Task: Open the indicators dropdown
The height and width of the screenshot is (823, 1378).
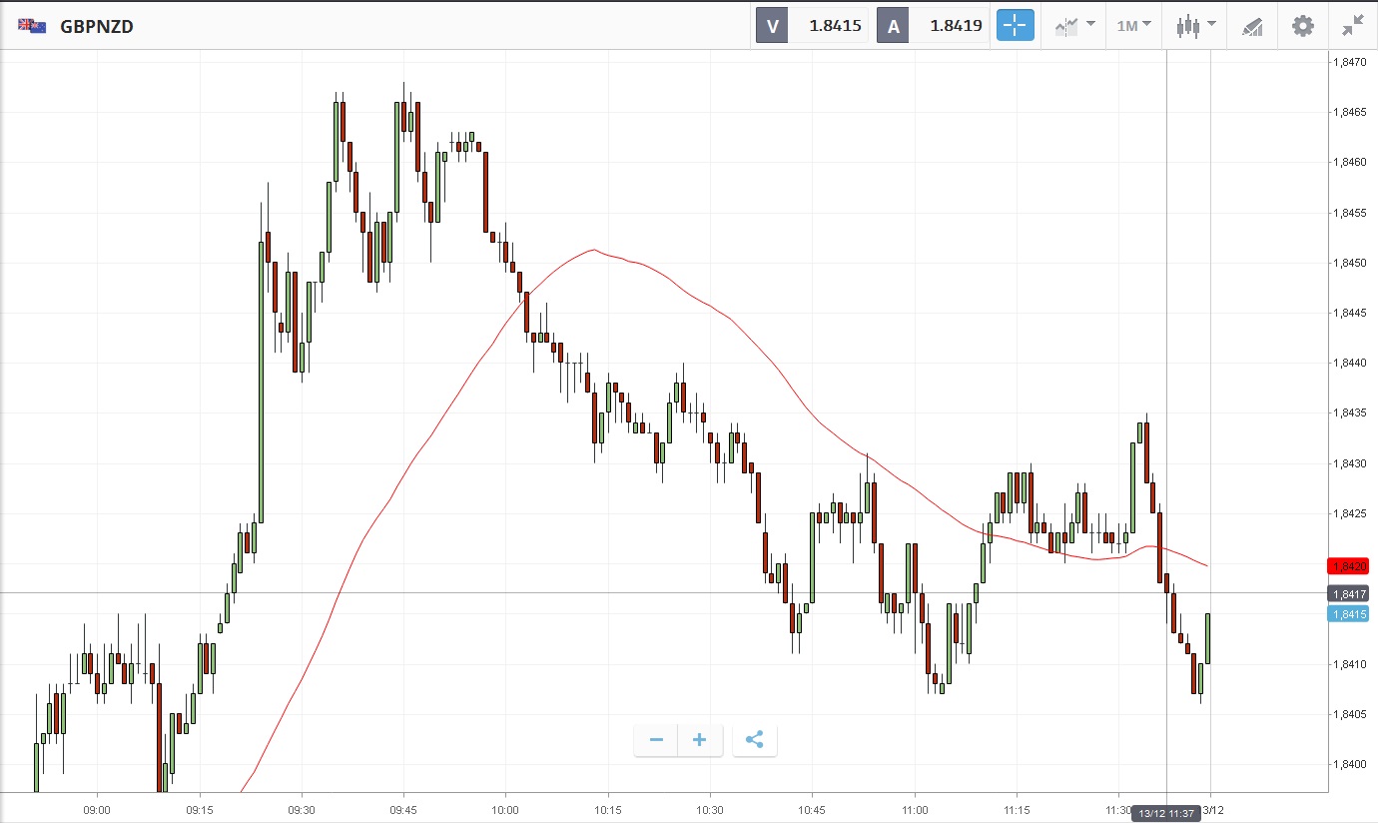Action: [1075, 26]
